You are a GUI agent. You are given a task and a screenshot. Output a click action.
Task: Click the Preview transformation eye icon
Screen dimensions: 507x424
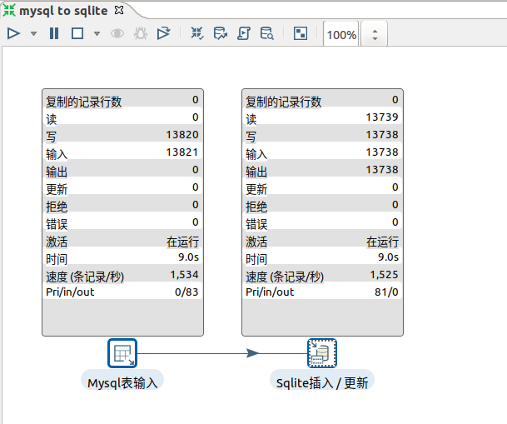(117, 34)
